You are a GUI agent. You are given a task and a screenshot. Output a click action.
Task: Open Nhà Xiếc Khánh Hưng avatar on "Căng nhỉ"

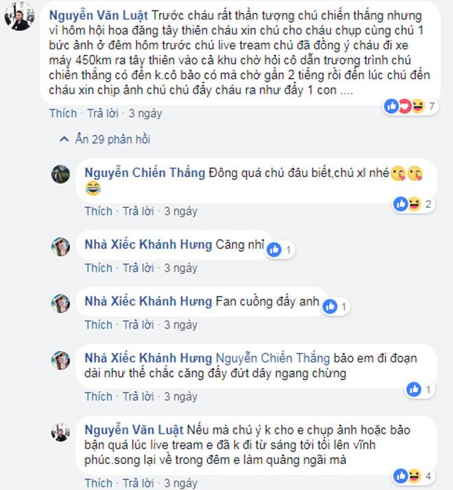pyautogui.click(x=60, y=246)
